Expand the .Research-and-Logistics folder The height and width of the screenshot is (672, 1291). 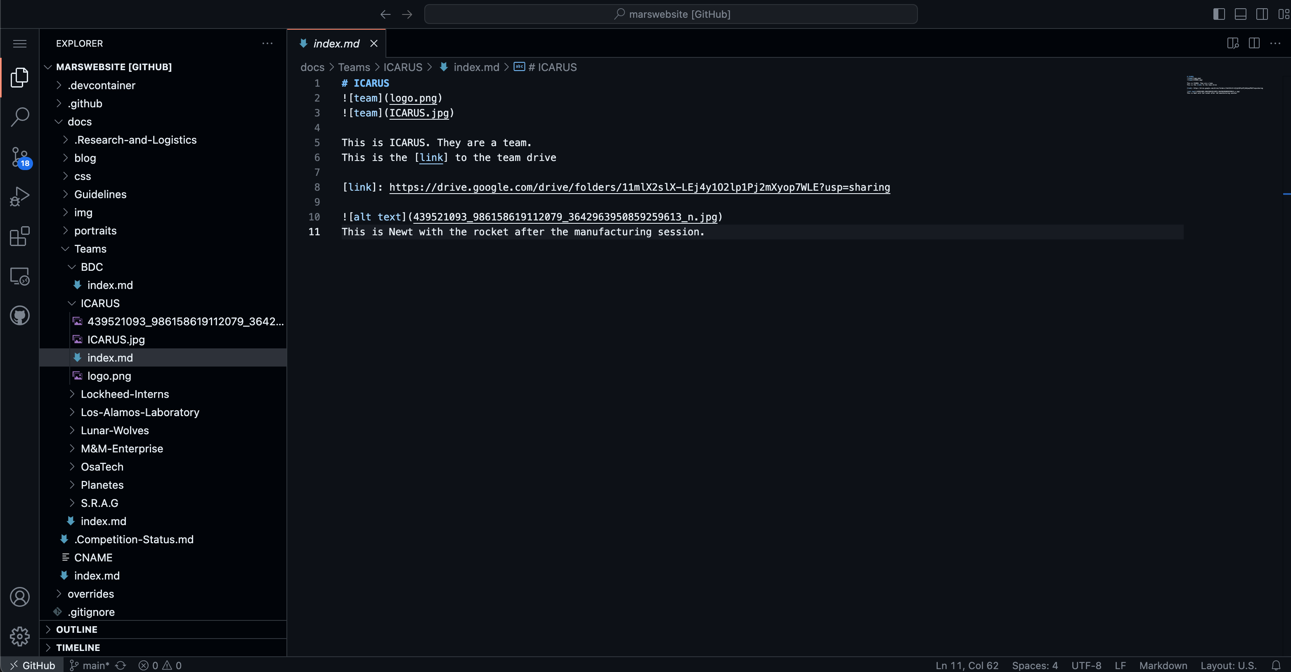[x=163, y=140]
